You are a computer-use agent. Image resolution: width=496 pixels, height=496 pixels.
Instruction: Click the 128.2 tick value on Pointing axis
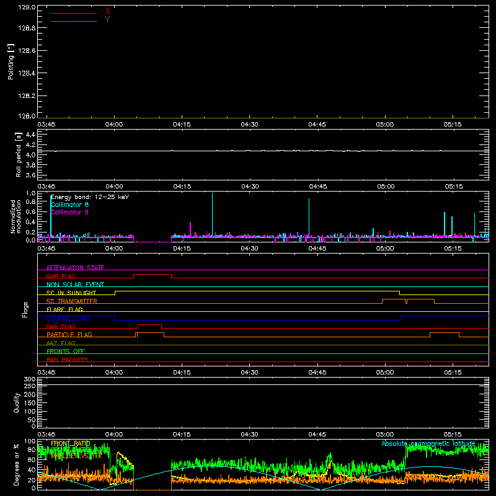pos(27,96)
